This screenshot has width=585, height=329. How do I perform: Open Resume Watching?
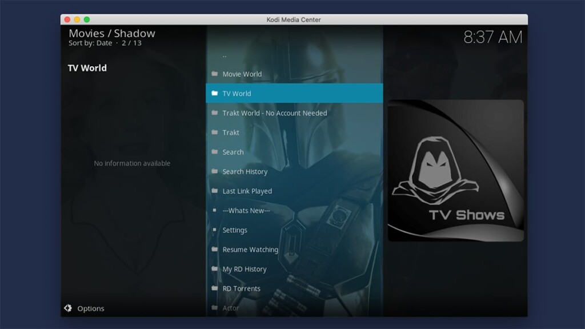click(x=294, y=250)
